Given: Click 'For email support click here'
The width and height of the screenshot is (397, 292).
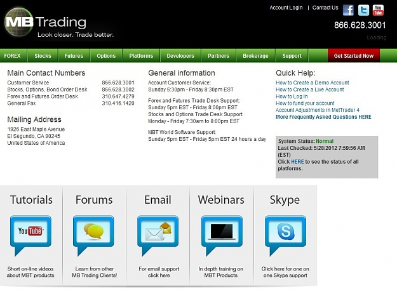Looking at the screenshot, I should pos(159,272).
